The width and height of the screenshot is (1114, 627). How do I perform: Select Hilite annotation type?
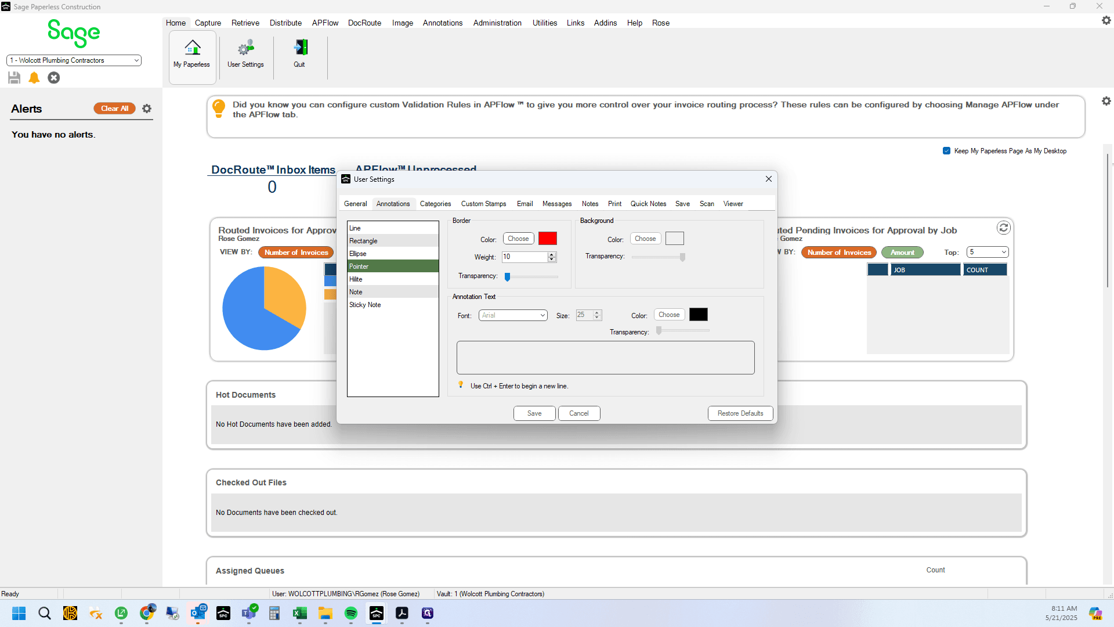pyautogui.click(x=393, y=279)
